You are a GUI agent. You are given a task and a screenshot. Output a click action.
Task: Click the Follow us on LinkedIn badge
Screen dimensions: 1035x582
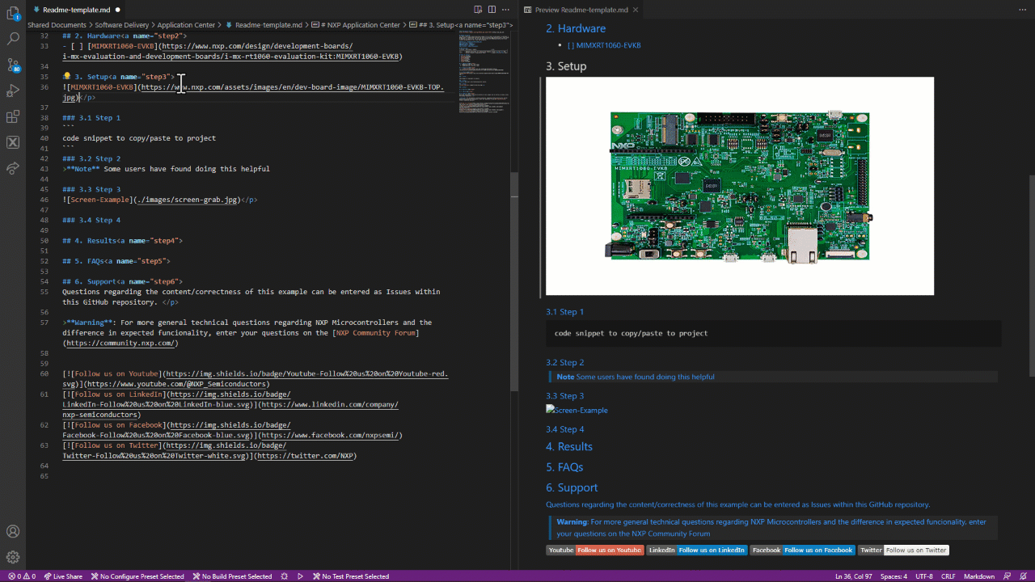click(696, 550)
